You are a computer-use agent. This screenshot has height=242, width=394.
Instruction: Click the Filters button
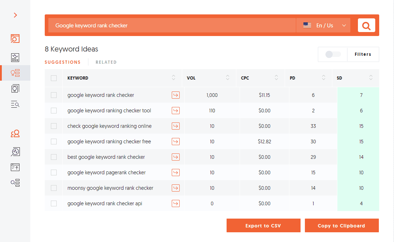363,54
